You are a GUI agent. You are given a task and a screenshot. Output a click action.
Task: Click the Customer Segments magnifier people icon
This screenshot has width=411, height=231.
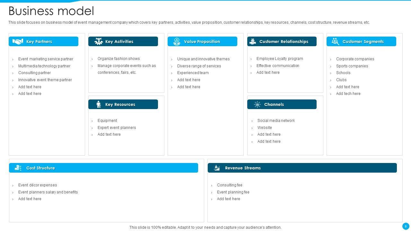pos(335,41)
